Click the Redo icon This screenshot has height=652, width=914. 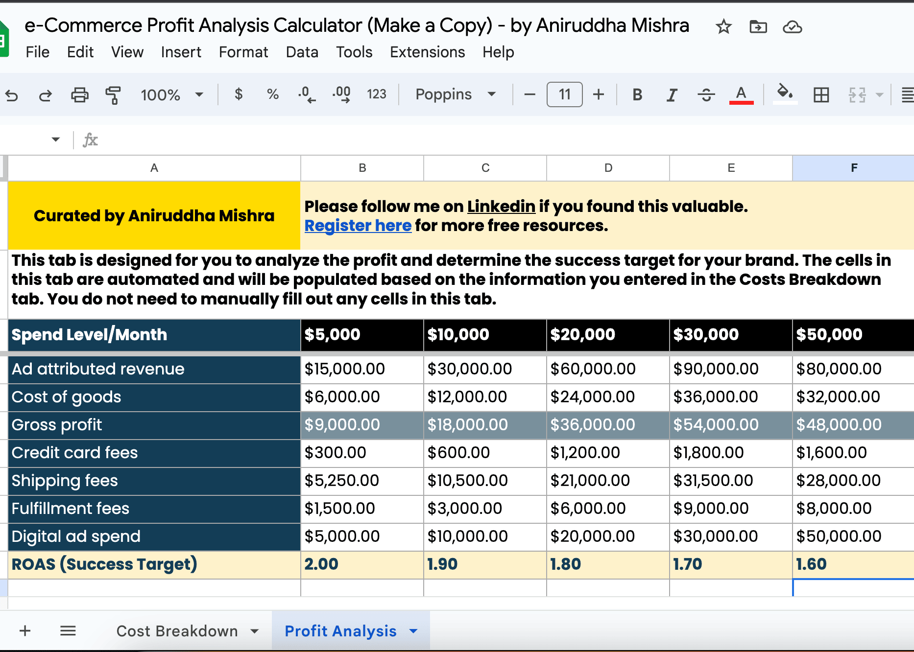pyautogui.click(x=46, y=95)
